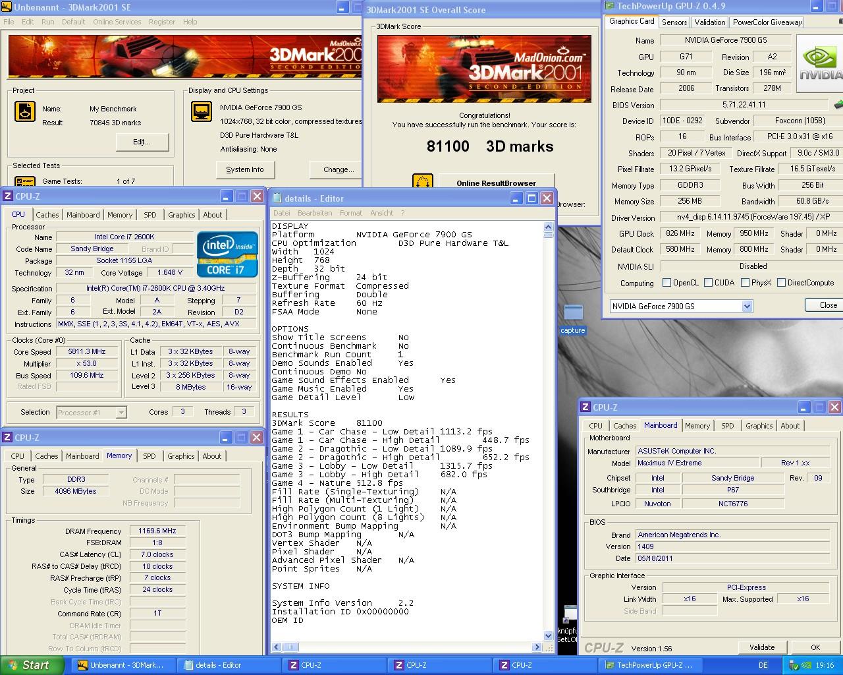Toggle the CUDA checkbox in GPU-Z
843x675 pixels.
click(708, 283)
